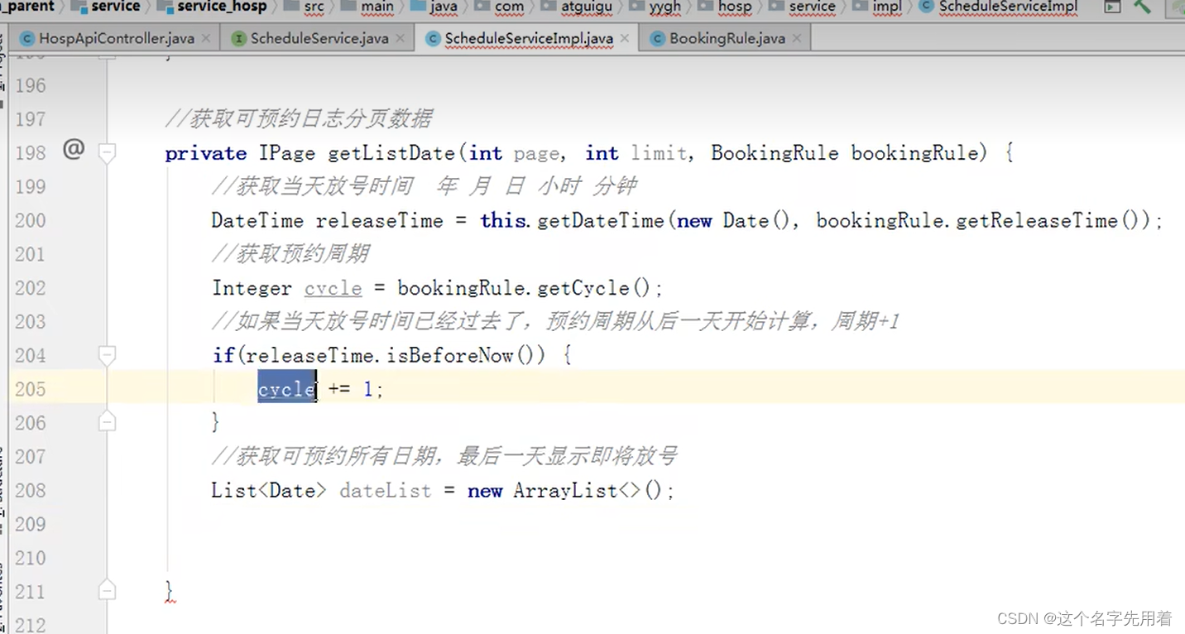Collapse the if block at line 204
Viewport: 1185px width, 634px height.
click(x=107, y=355)
